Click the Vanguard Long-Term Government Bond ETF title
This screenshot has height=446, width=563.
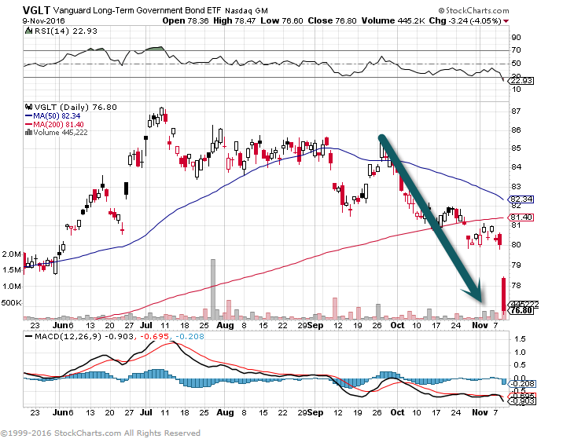click(x=137, y=10)
